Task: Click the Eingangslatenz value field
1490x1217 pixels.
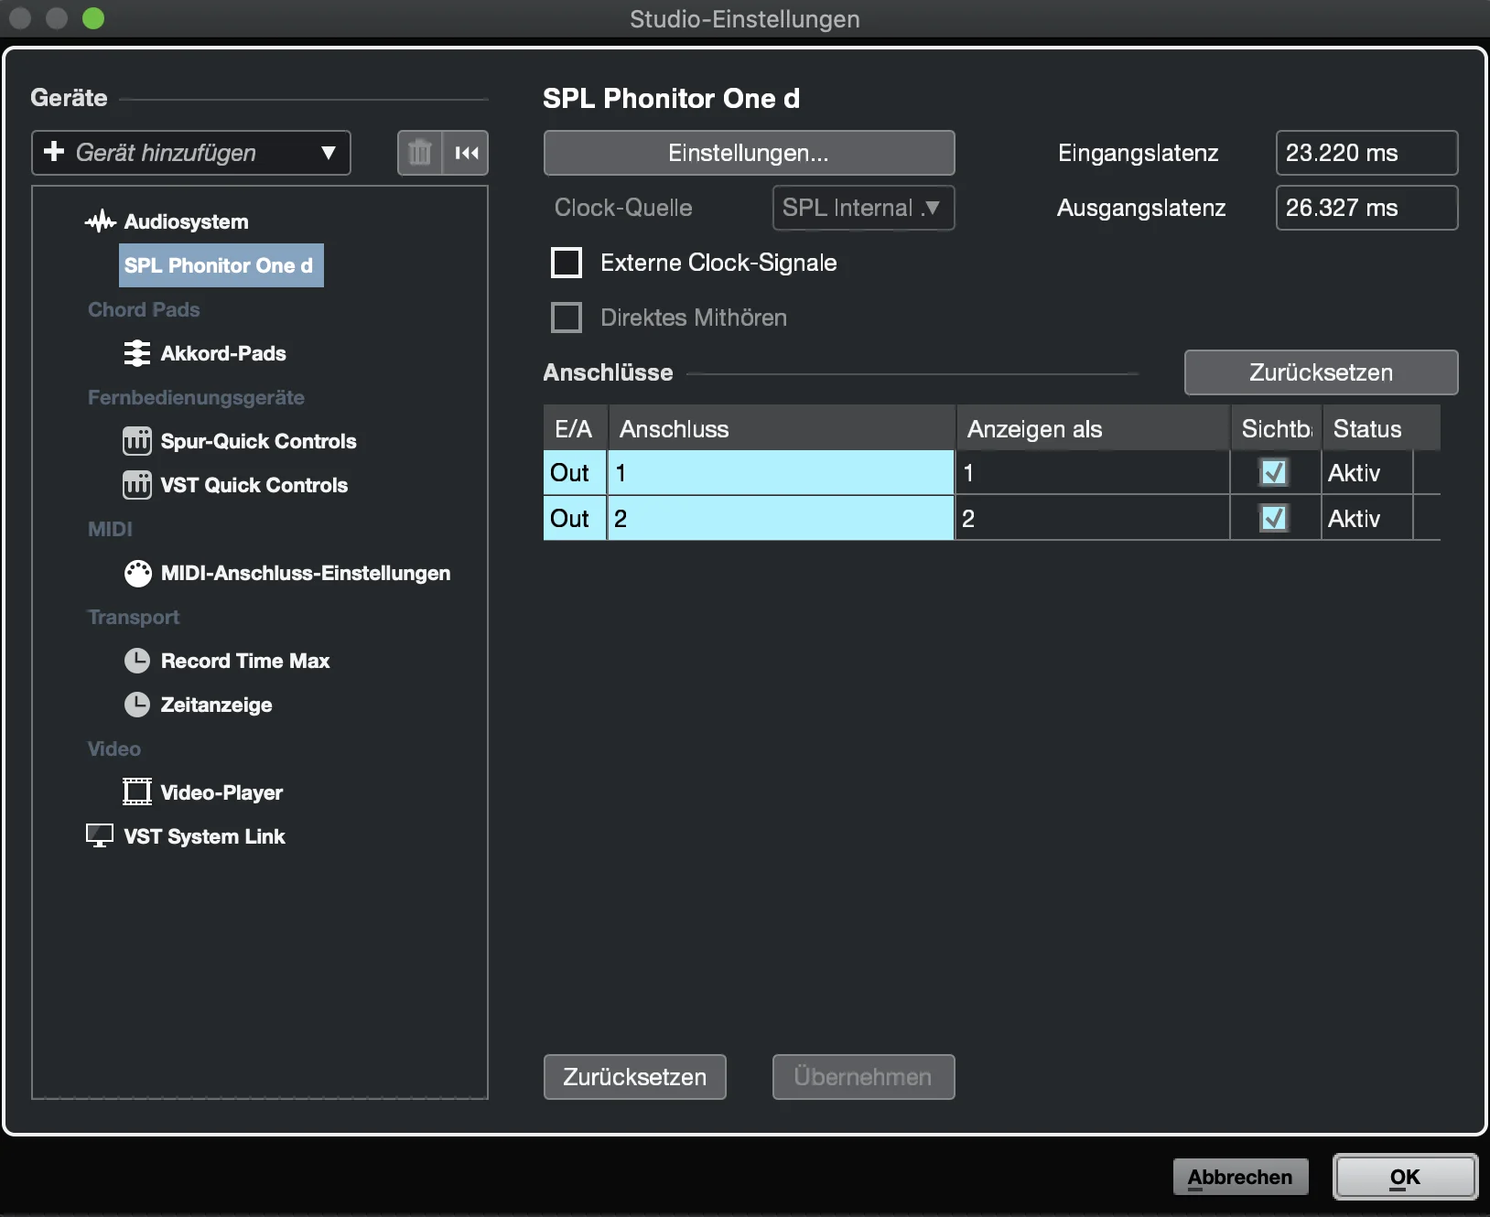Action: tap(1366, 153)
